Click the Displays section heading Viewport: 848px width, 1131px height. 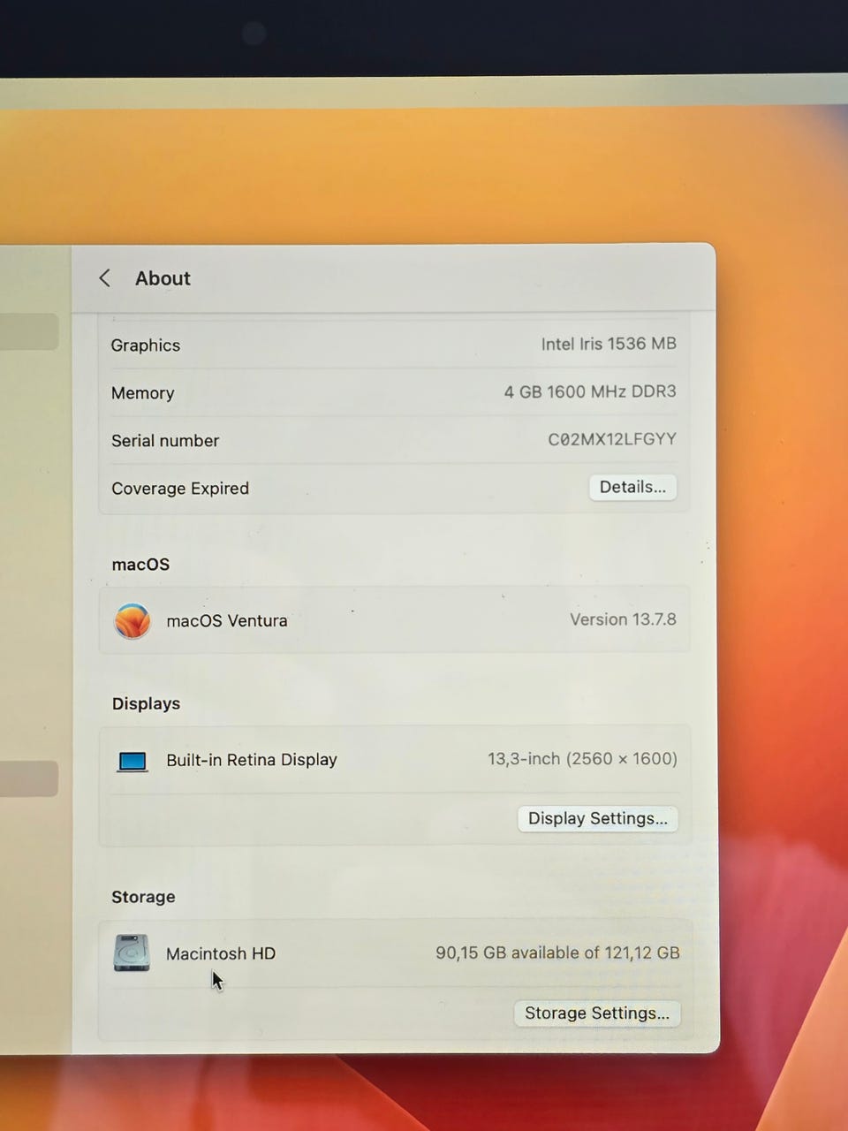pos(146,704)
